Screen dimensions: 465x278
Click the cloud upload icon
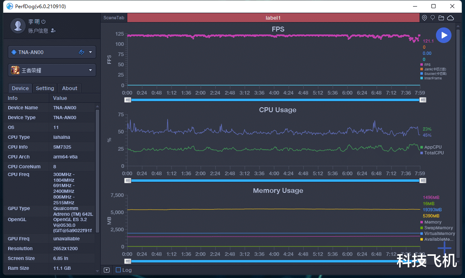[x=450, y=18]
